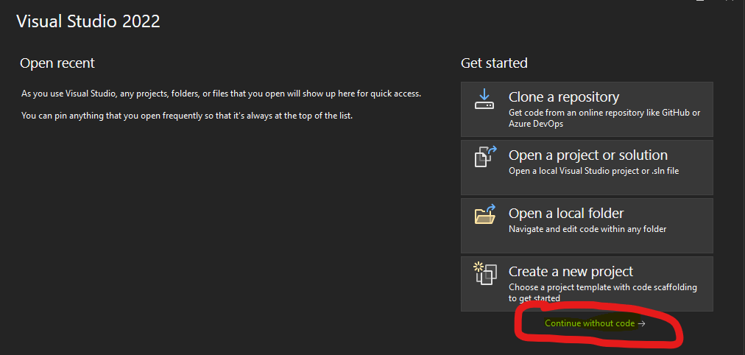Click the Get started heading
Viewport: 745px width, 355px height.
coord(494,63)
